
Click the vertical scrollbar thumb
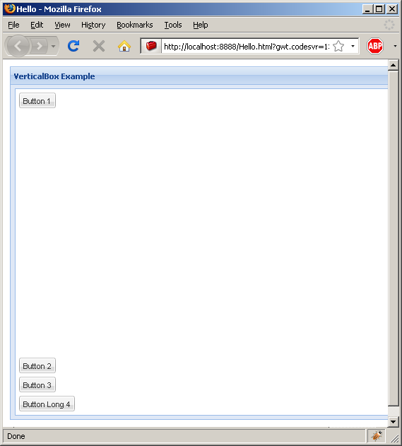[394, 238]
